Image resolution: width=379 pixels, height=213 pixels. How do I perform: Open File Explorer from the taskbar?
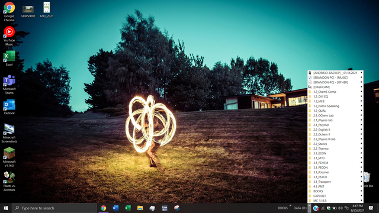pyautogui.click(x=140, y=208)
